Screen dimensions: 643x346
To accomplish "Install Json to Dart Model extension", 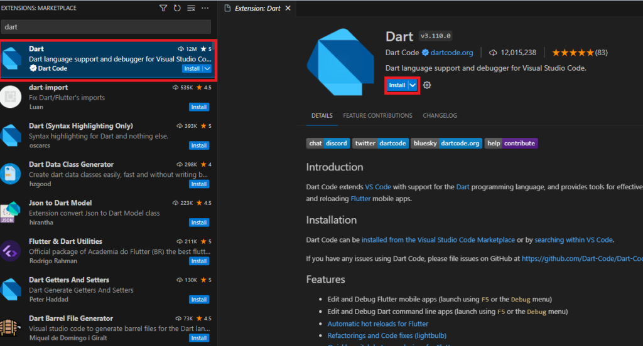I will 199,223.
